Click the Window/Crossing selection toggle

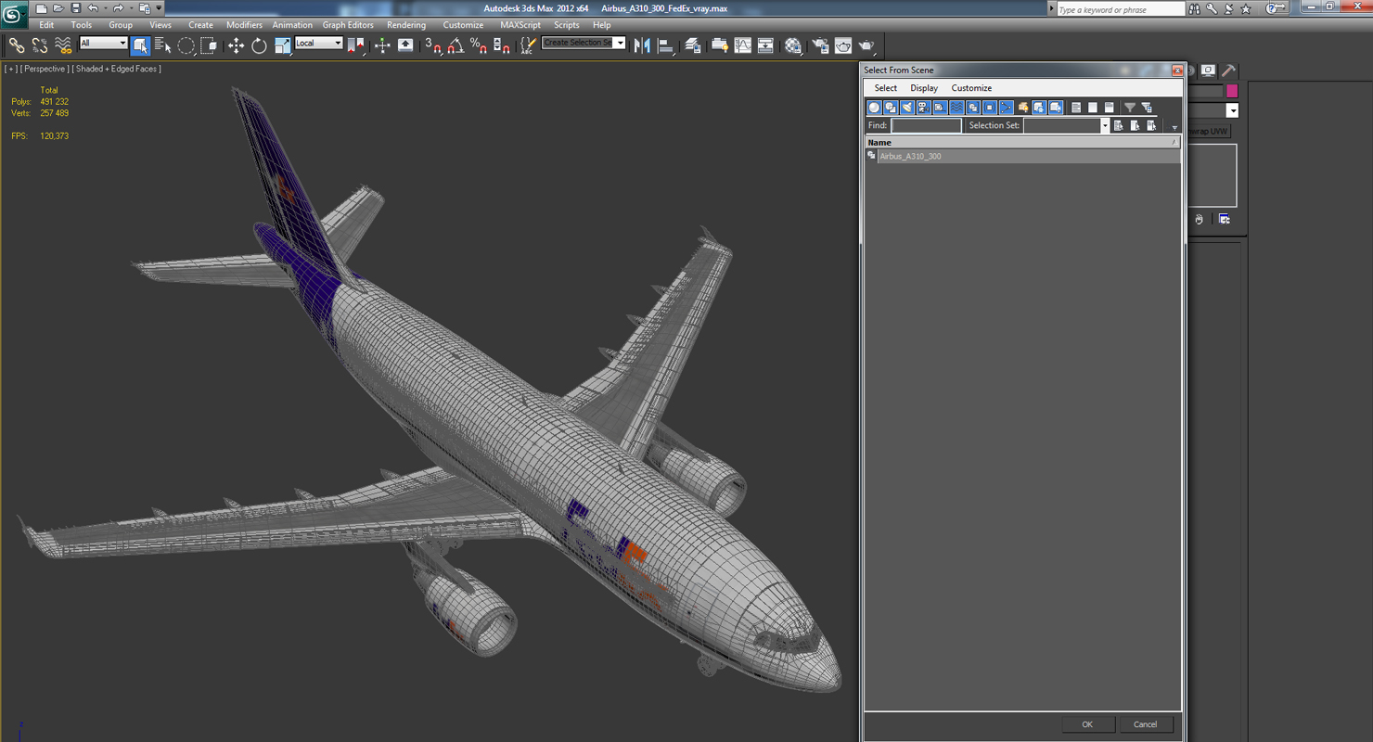[210, 45]
